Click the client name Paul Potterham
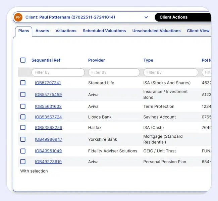 (55, 17)
